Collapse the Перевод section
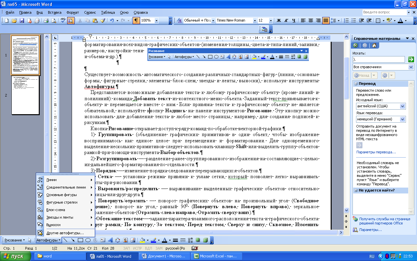Screen dimensions: 417x261 pos(356,84)
